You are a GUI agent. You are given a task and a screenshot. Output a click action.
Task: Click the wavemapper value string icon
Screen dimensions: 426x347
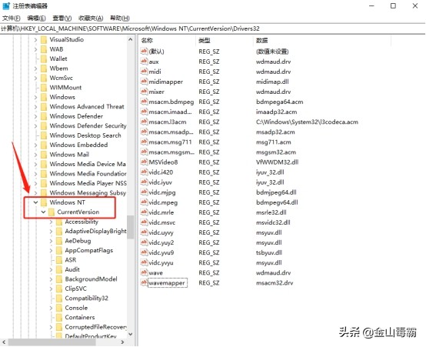coord(144,283)
